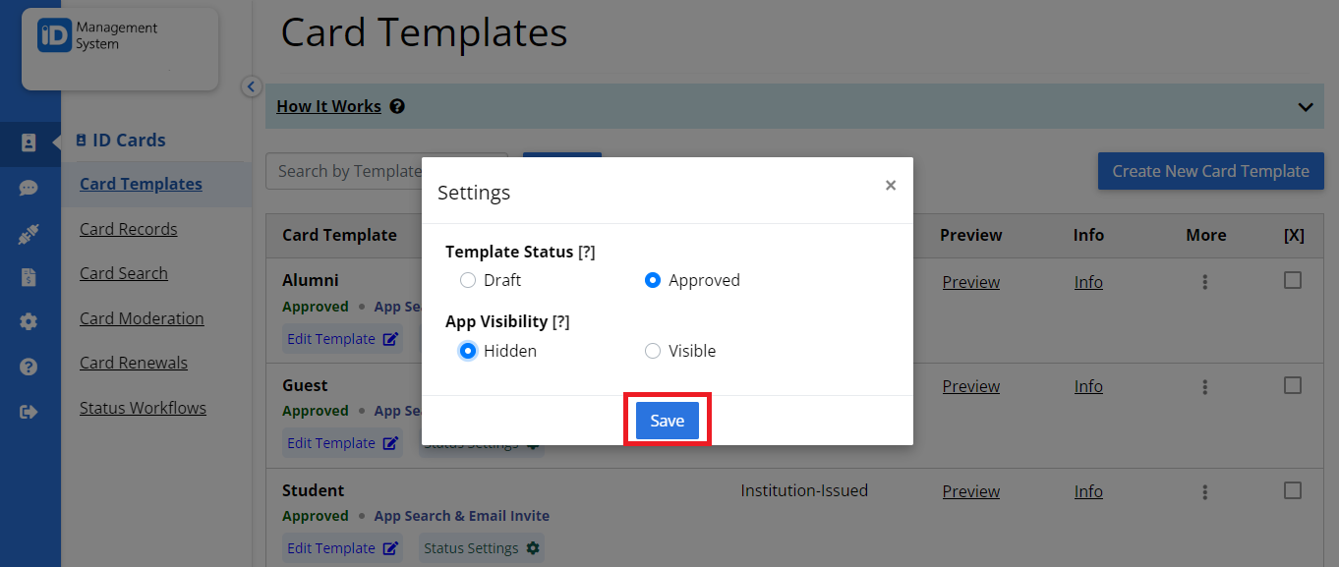Collapse the sidebar with the left chevron

coord(251,86)
